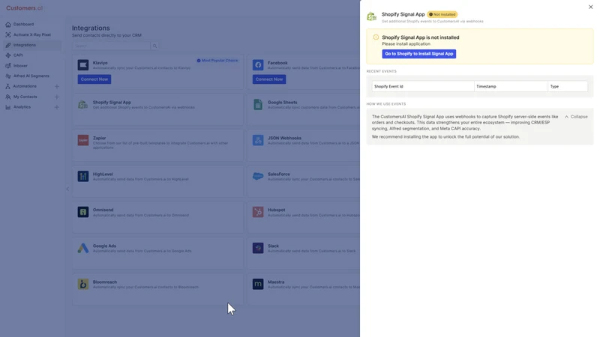
Task: Click the Slack card title
Action: pos(273,246)
